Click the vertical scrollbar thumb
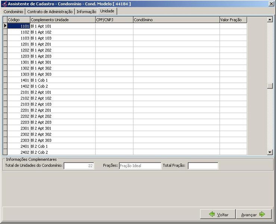This screenshot has height=224, width=276. coord(270,85)
